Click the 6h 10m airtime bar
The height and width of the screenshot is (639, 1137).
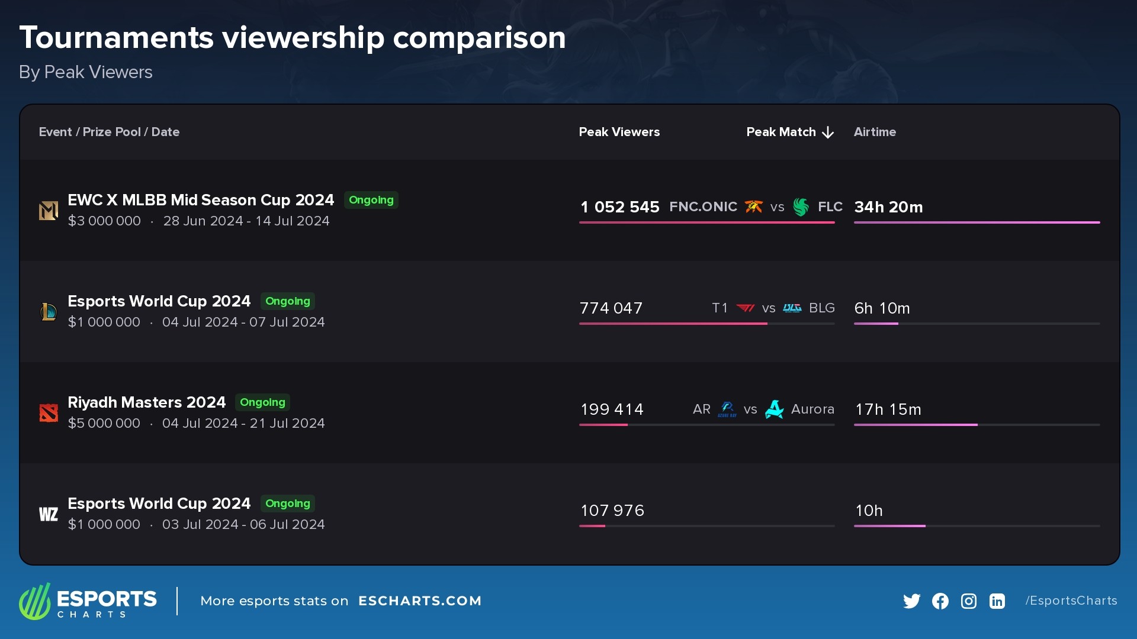977,324
